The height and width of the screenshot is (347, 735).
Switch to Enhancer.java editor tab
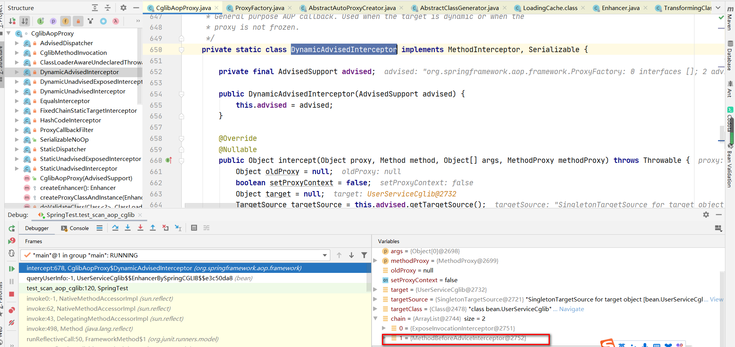tap(620, 8)
